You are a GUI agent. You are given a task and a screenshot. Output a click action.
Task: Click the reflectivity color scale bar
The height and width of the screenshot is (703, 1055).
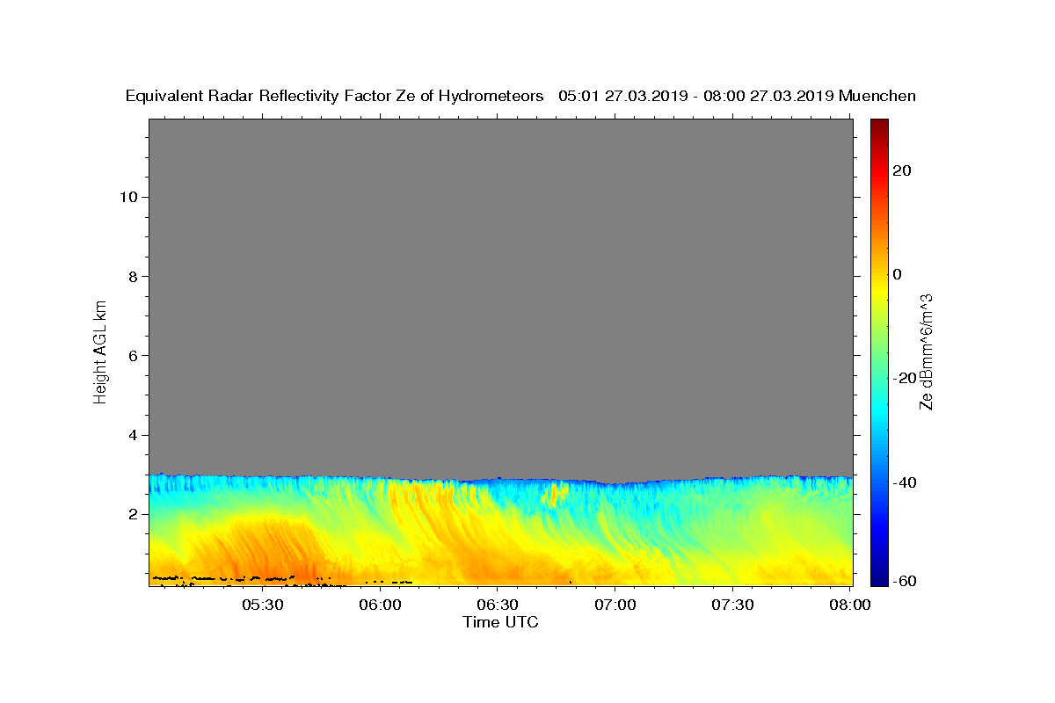click(879, 351)
